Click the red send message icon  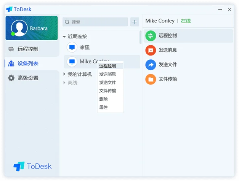click(151, 50)
